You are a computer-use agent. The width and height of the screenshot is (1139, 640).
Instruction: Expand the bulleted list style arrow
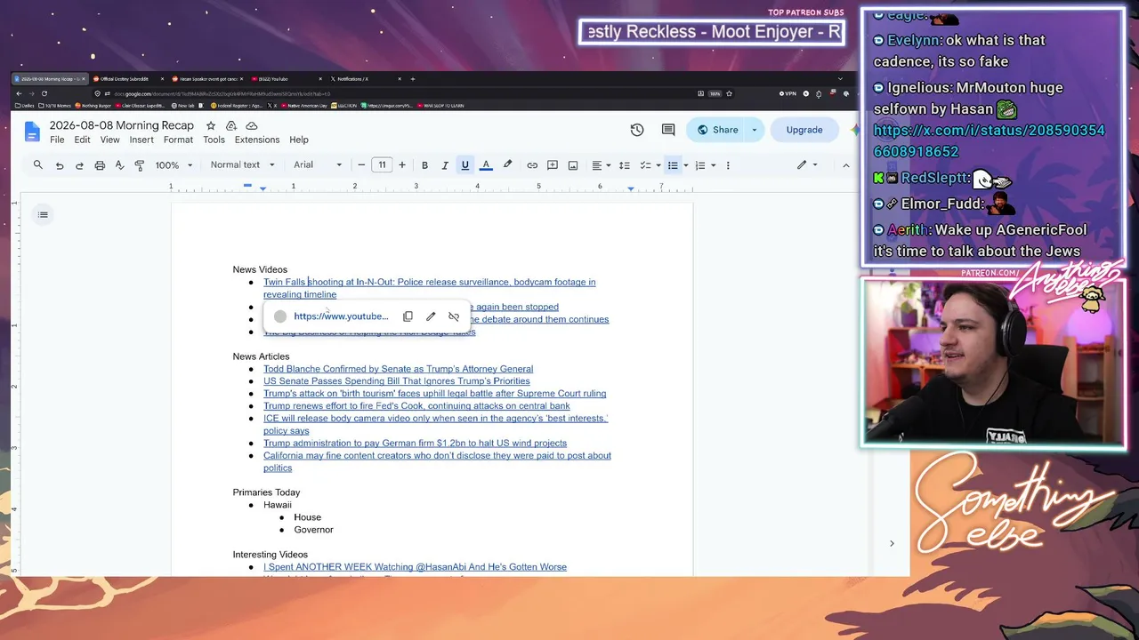(686, 165)
